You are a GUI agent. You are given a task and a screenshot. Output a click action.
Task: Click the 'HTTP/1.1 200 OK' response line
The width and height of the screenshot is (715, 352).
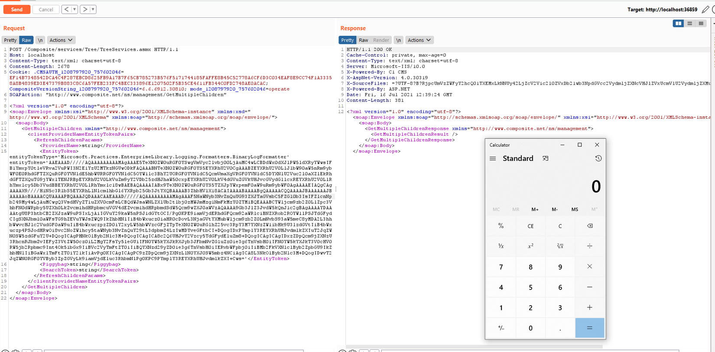tap(369, 49)
